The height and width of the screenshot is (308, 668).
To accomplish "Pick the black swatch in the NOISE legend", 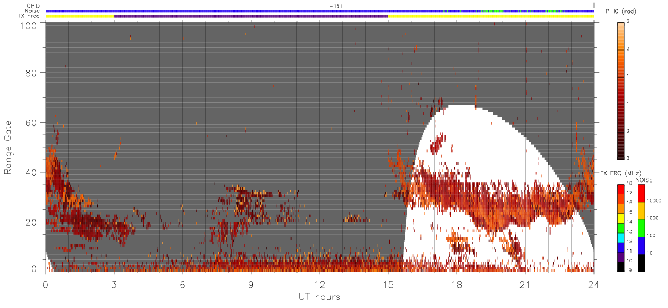I will tap(641, 263).
